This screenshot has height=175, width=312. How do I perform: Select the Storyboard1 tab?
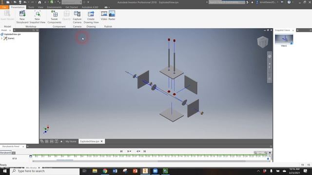[6, 153]
